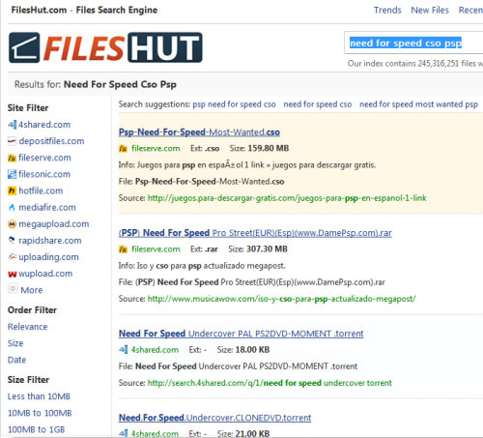The height and width of the screenshot is (438, 483).
Task: Filter results by 4shared.com
Action: 44,125
